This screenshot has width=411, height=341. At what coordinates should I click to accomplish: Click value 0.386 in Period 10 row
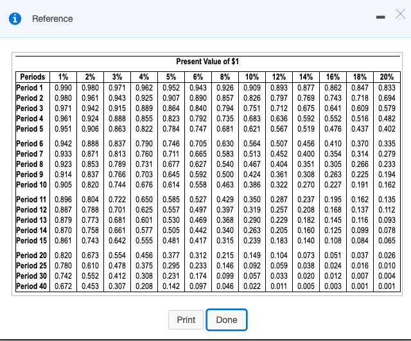(x=252, y=184)
